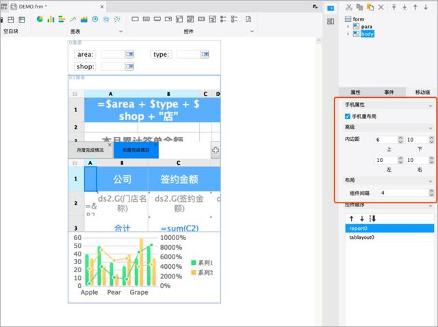The height and width of the screenshot is (327, 438).
Task: Insert a gauge/meter chart
Action: [95, 19]
